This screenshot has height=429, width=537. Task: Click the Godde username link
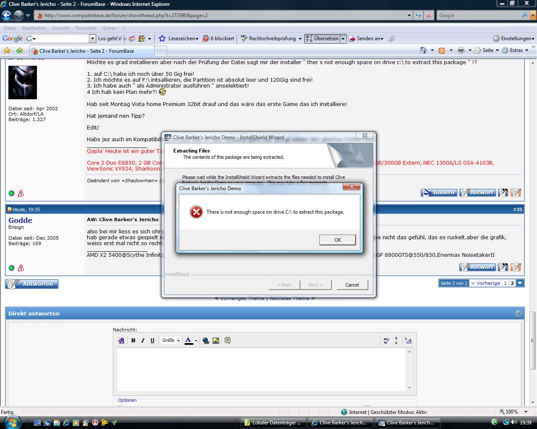(20, 220)
